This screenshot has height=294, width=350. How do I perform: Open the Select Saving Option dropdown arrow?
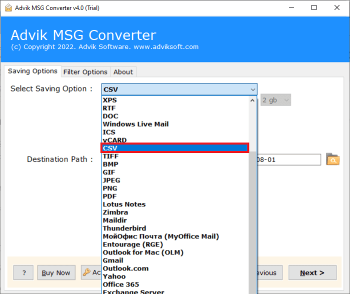click(x=252, y=89)
